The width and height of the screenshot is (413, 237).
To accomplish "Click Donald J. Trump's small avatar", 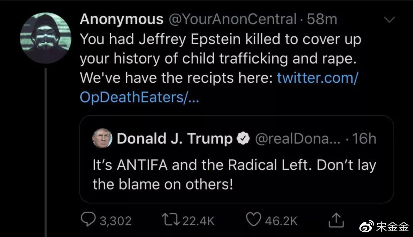I will [102, 138].
